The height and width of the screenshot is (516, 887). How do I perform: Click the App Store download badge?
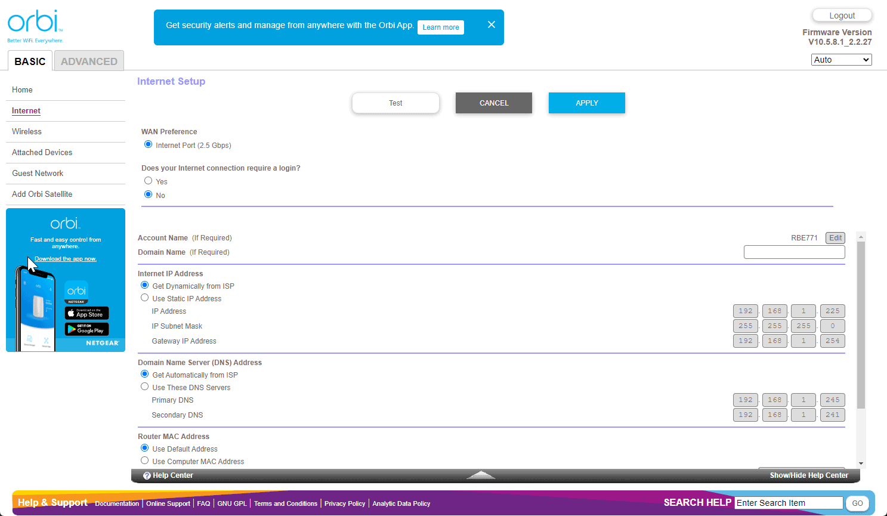[87, 313]
